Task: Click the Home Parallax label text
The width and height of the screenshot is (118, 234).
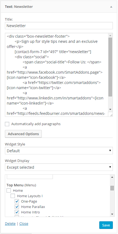Action: (33, 207)
